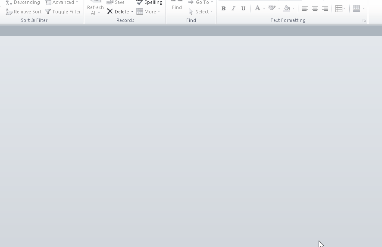Click the Underline formatting icon
Viewport: 382px width, 247px height.
click(243, 9)
